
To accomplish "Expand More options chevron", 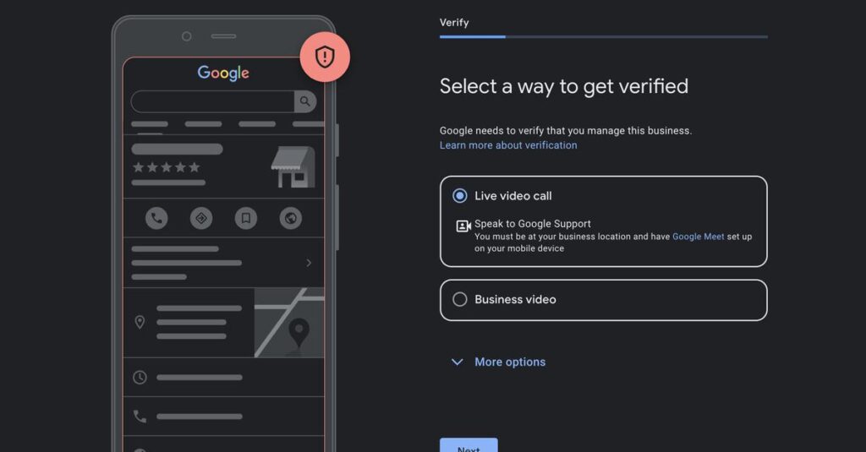I will tap(457, 362).
